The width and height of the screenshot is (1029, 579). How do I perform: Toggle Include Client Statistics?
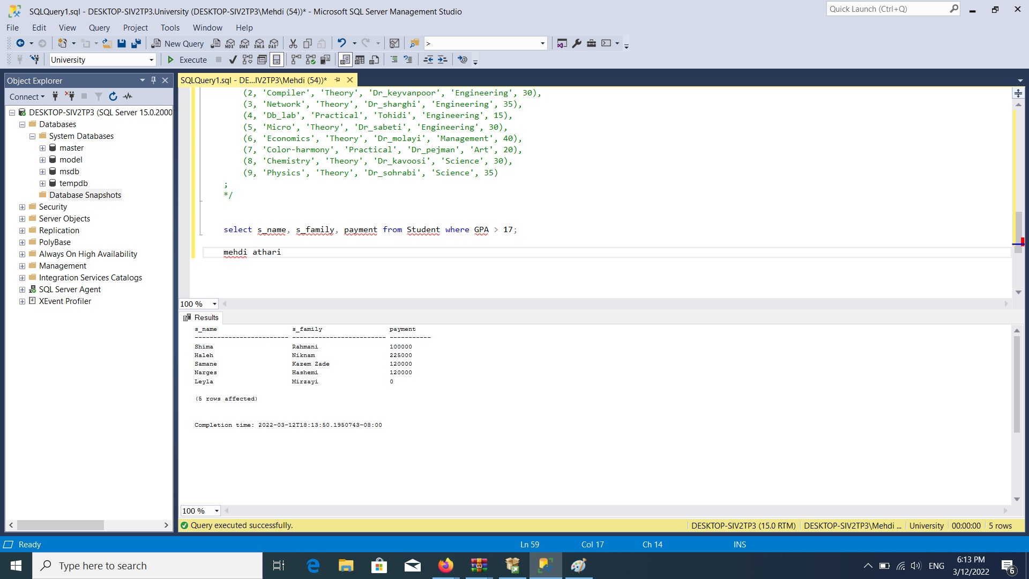click(x=325, y=60)
